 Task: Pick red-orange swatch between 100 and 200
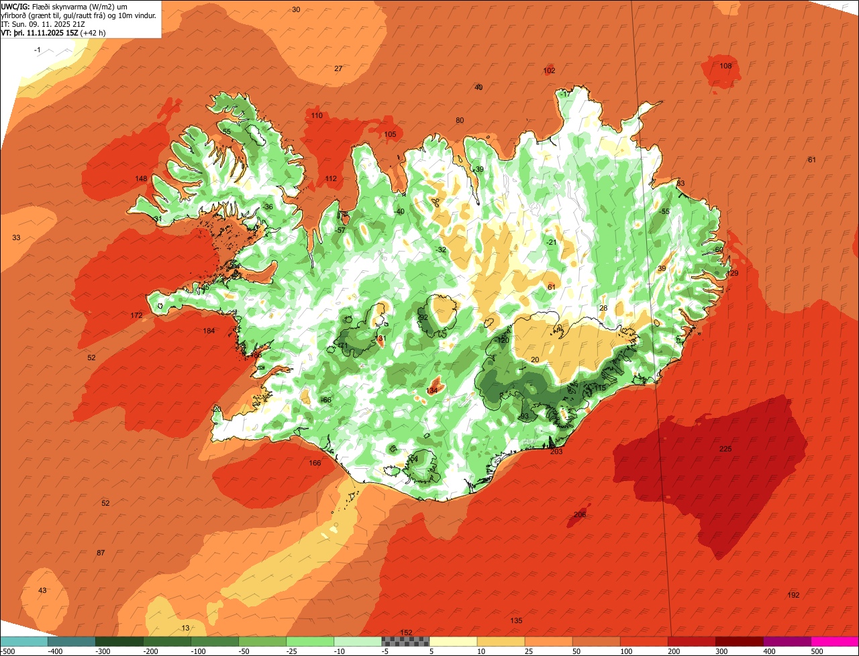click(644, 641)
